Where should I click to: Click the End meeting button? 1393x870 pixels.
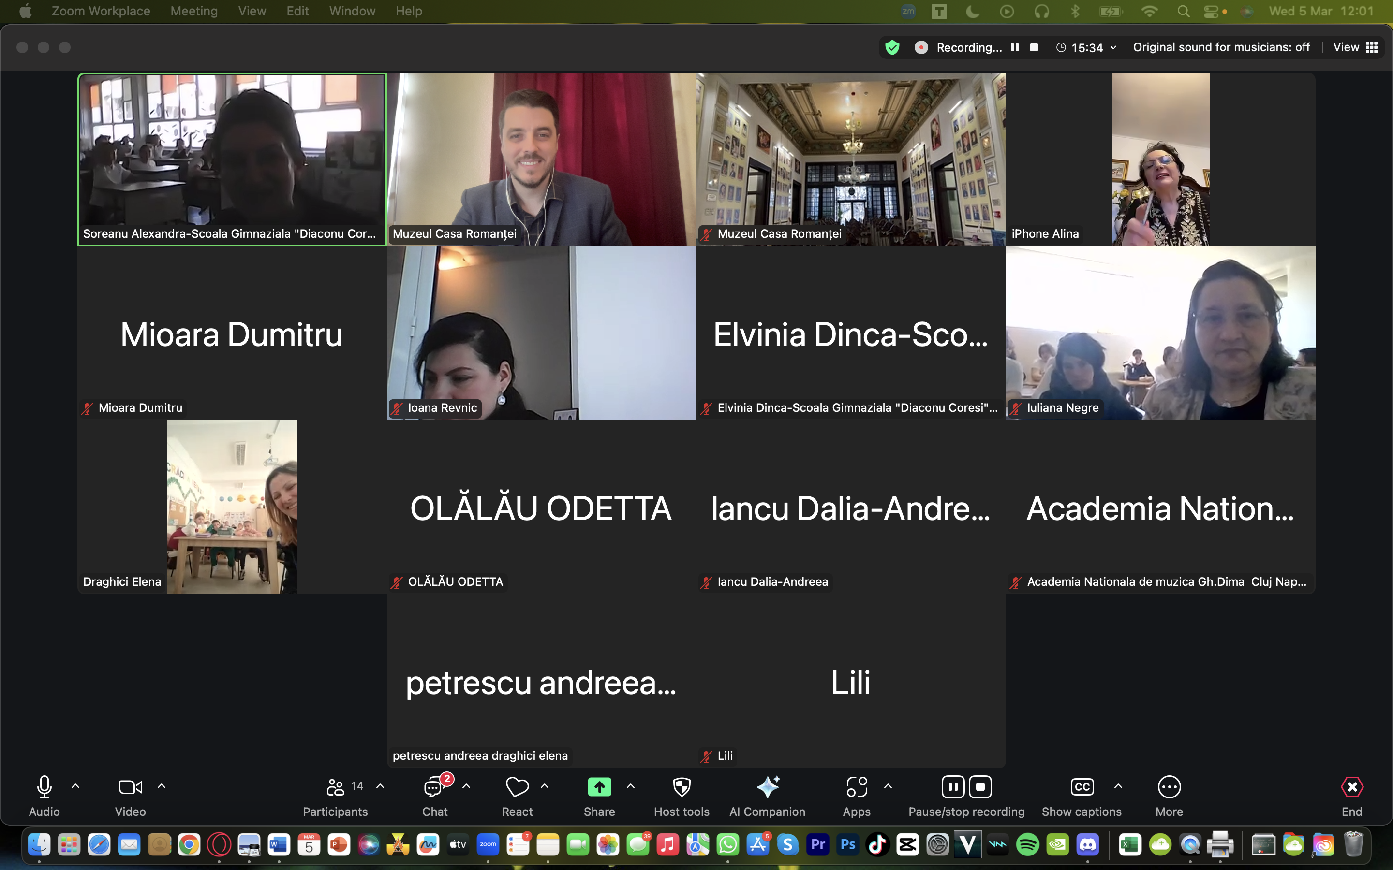(1351, 786)
